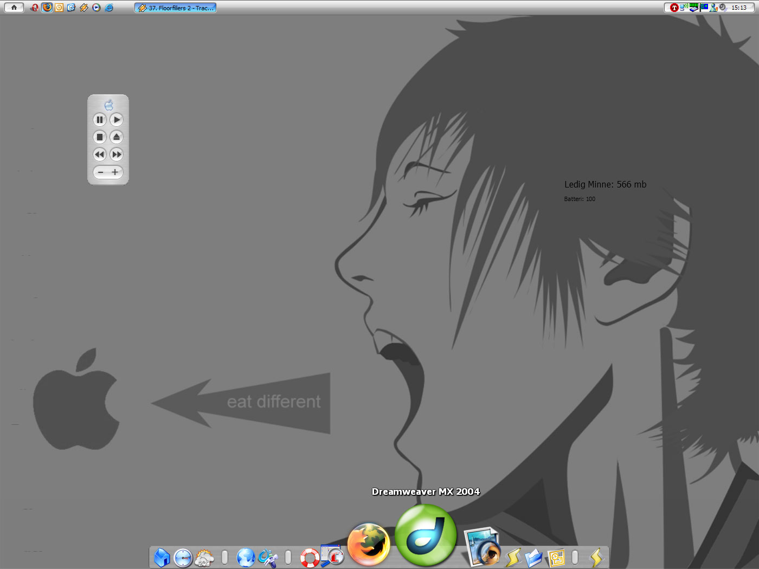The height and width of the screenshot is (569, 759).
Task: Start playback with the remote's play button
Action: [x=117, y=120]
